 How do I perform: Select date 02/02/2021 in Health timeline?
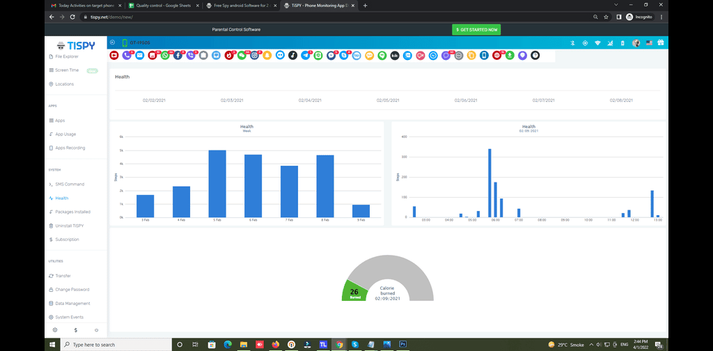(x=154, y=100)
